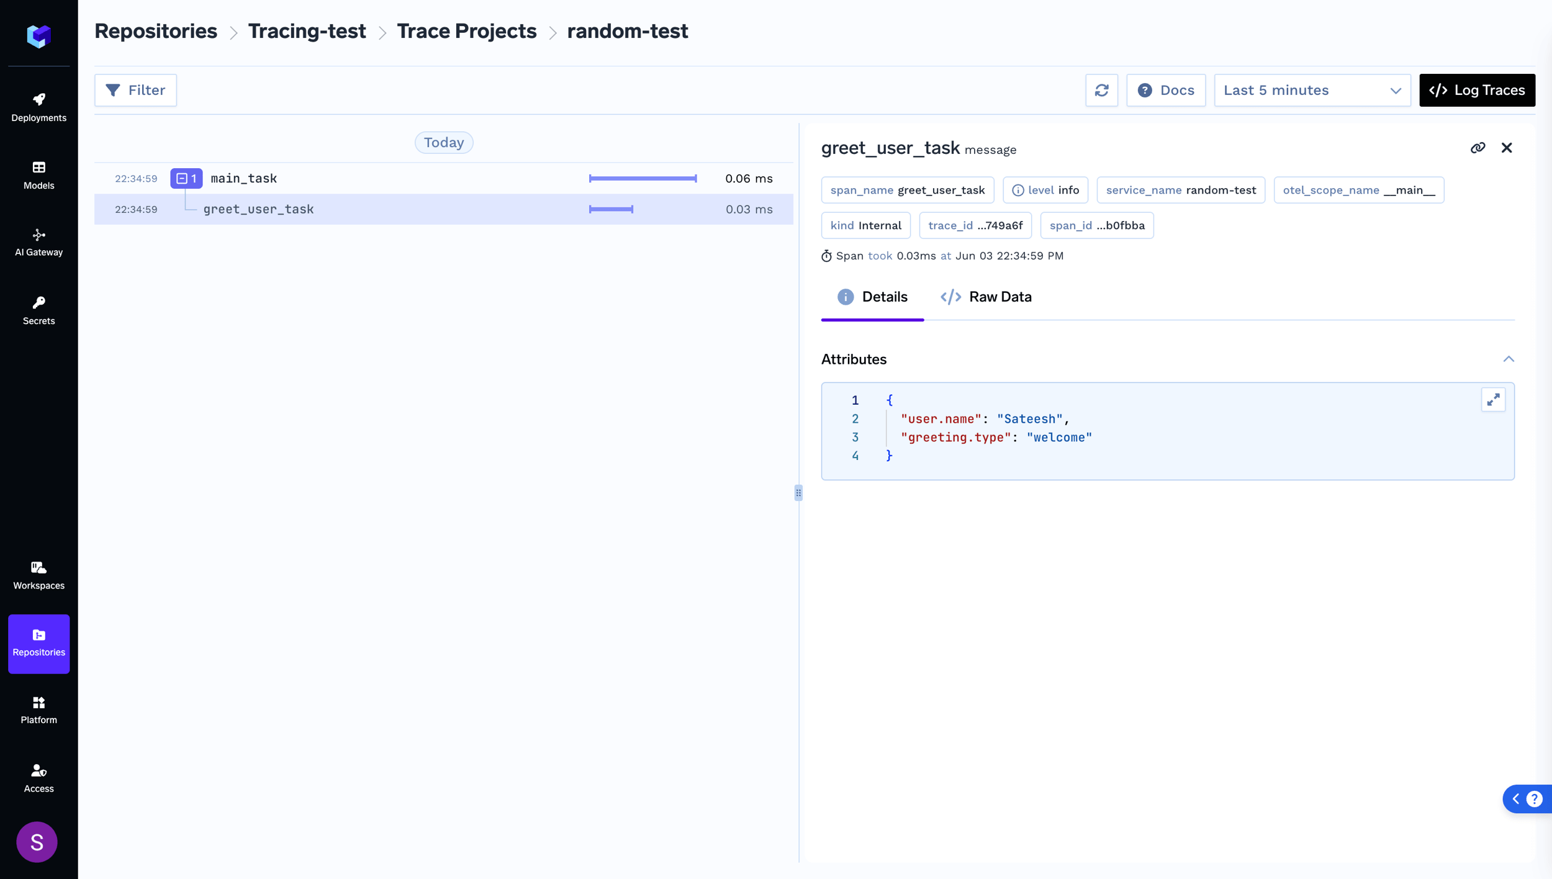Expand the Attributes JSON viewer fullscreen
The image size is (1552, 879).
[x=1493, y=400]
